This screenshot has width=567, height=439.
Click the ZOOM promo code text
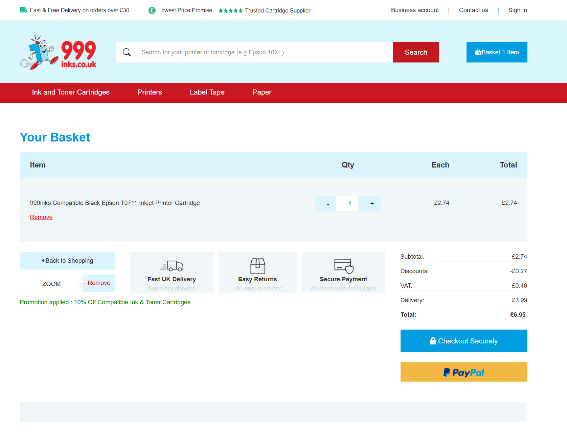[51, 284]
